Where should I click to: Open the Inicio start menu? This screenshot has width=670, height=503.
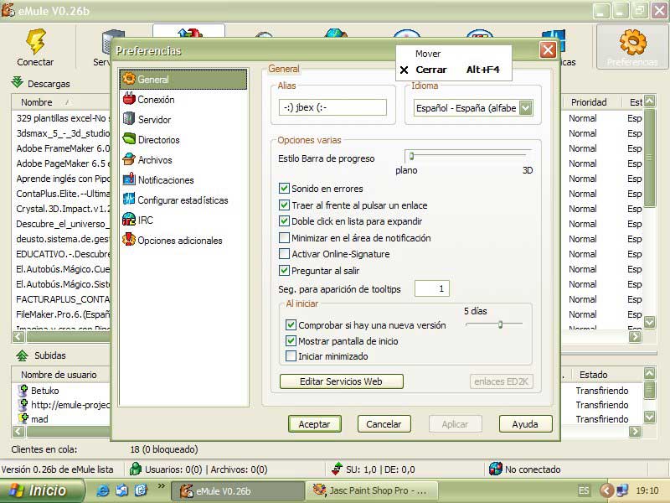click(41, 490)
